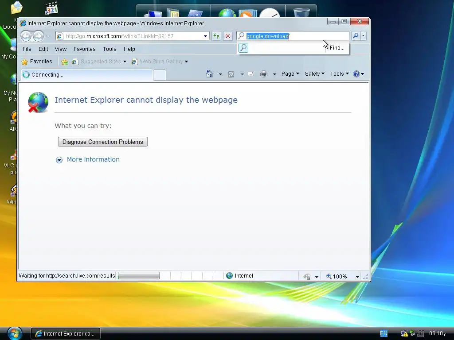The height and width of the screenshot is (340, 454).
Task: Click Protected Mode lock icon in status bar
Action: click(x=307, y=277)
